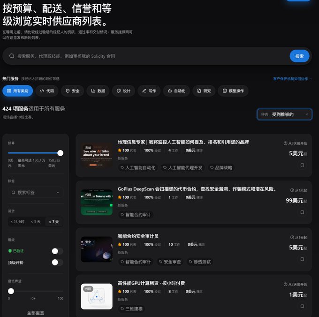Click the star rating icon on 智能合约安全审计员 card
This screenshot has width=319, height=317.
coord(120,244)
